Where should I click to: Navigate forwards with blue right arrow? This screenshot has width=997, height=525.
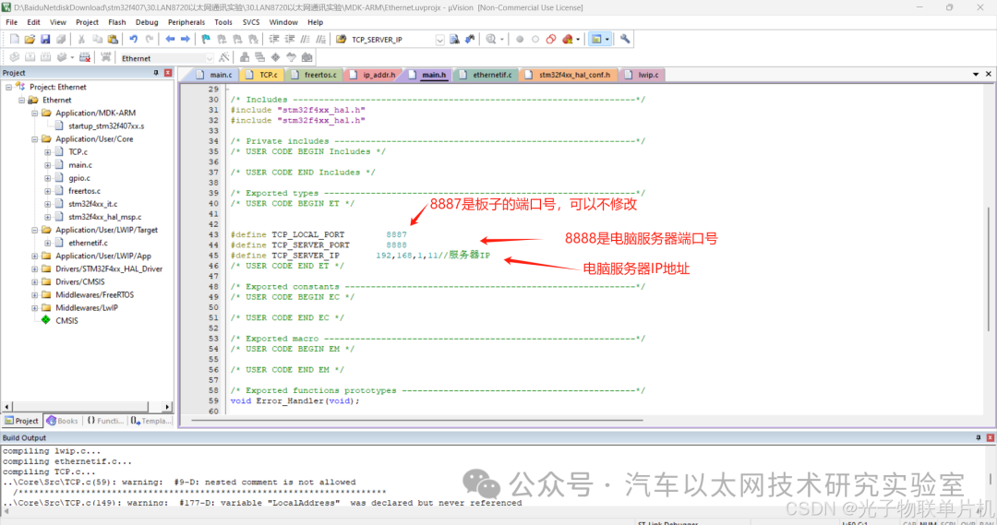(x=185, y=40)
